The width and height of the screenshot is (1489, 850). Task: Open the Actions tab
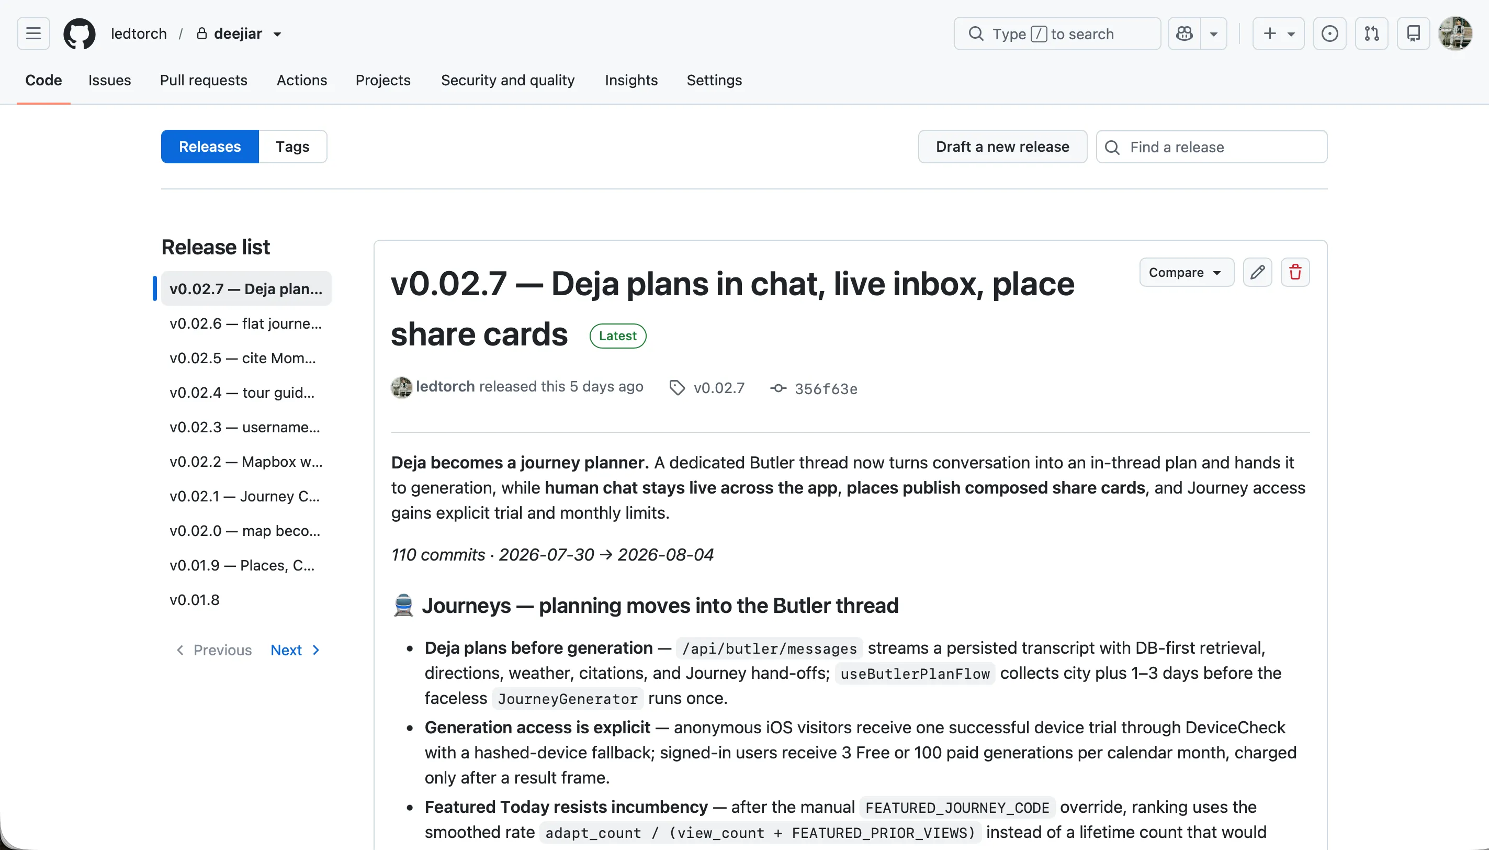point(302,80)
